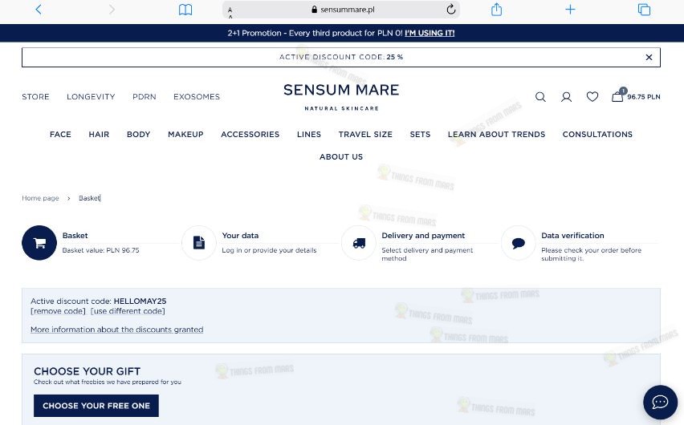Click the [use different code] link
This screenshot has height=425, width=684.
pos(128,311)
